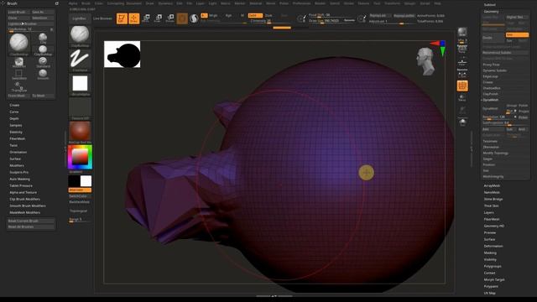Open the ClayBuildup brush thumbnail in the left shelf

tap(80, 36)
